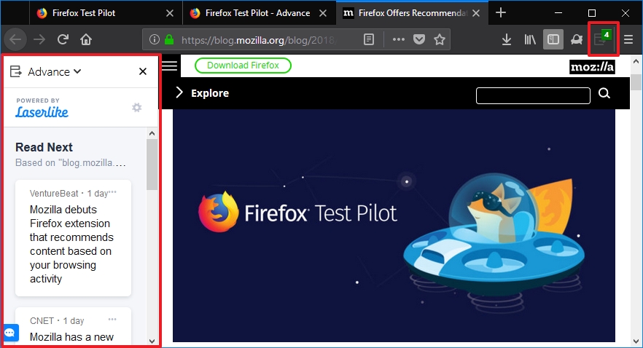This screenshot has width=643, height=348.
Task: Open Advance sidebar settings gear
Action: point(136,108)
